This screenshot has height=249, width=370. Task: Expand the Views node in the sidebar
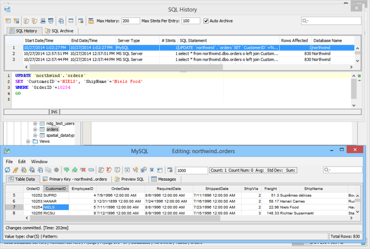coord(27,141)
